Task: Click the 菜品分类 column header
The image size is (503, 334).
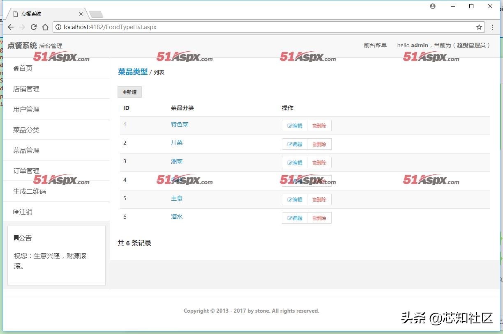Action: tap(182, 108)
